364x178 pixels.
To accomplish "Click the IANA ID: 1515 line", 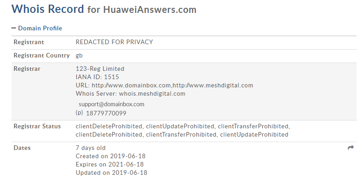I will 97,77.
